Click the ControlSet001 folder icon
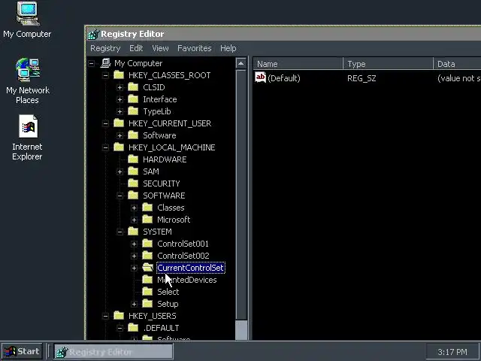 tap(147, 244)
